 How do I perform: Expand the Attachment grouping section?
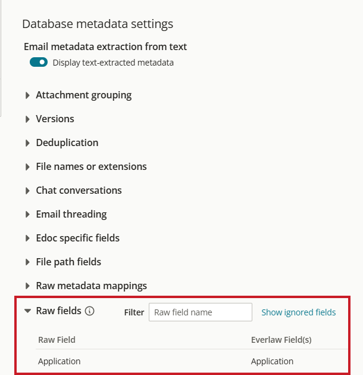(79, 95)
